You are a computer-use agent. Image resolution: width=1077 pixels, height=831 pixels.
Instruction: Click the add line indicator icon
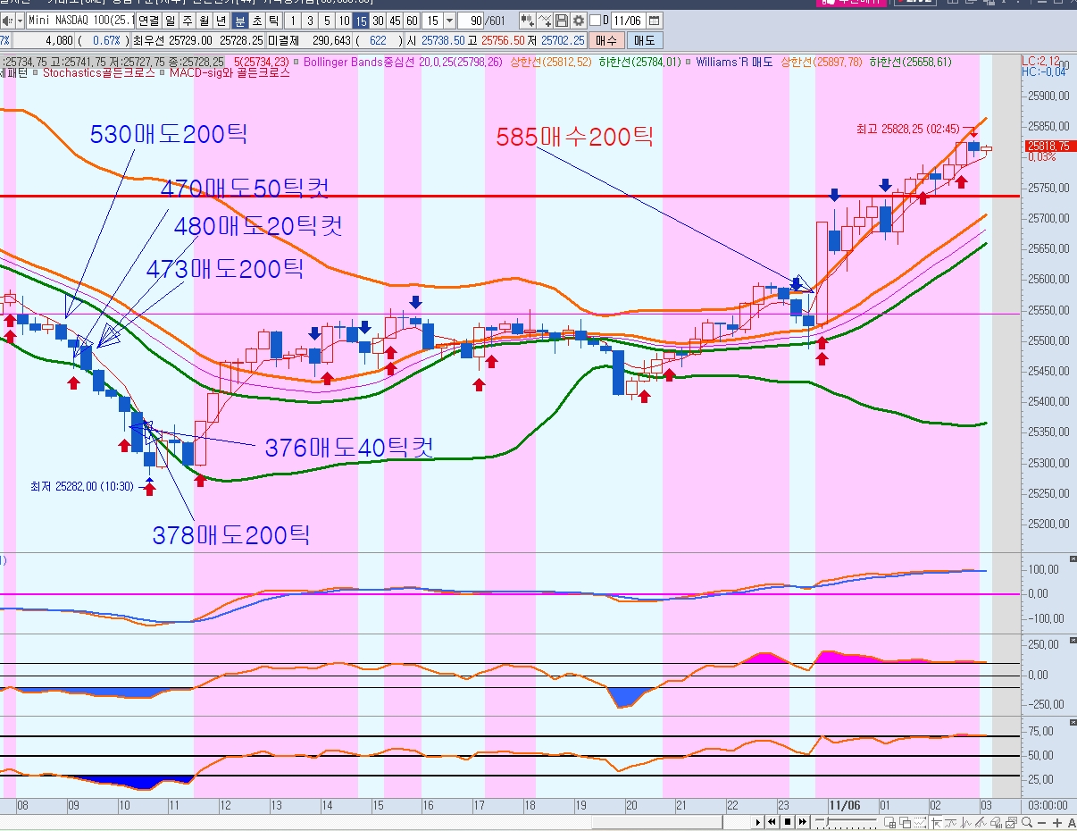click(546, 21)
